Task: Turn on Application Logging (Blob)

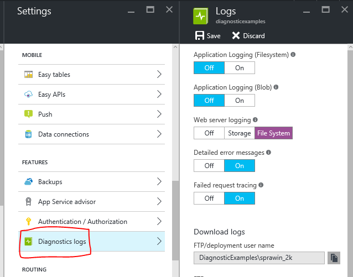Action: 240,101
